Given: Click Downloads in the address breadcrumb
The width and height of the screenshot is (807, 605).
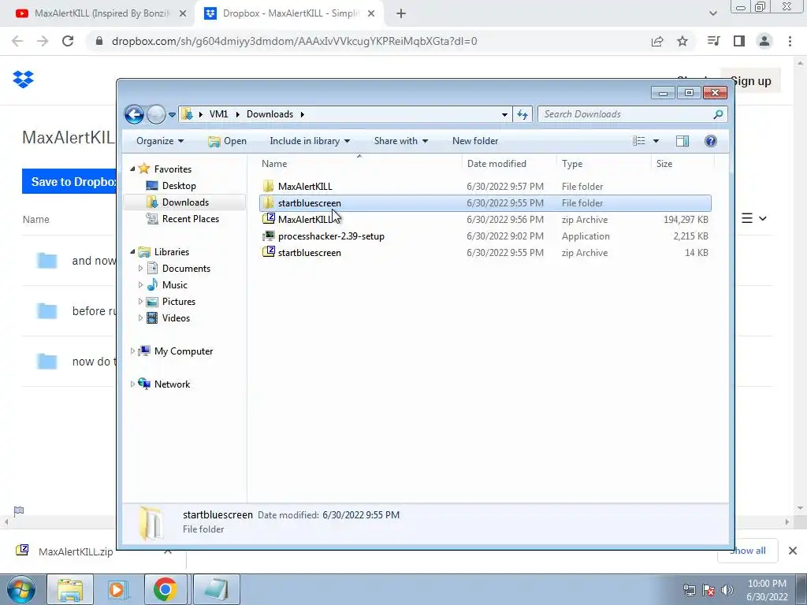Looking at the screenshot, I should (270, 114).
